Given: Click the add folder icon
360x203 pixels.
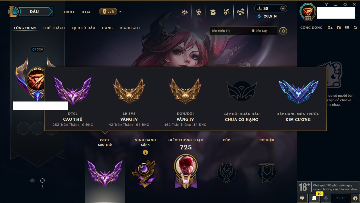Looking at the screenshot, I should pos(339,28).
